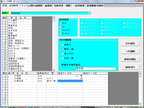The image size is (144, 108).
Task: Click results grid scroll up arrow
Action: tap(140, 73)
